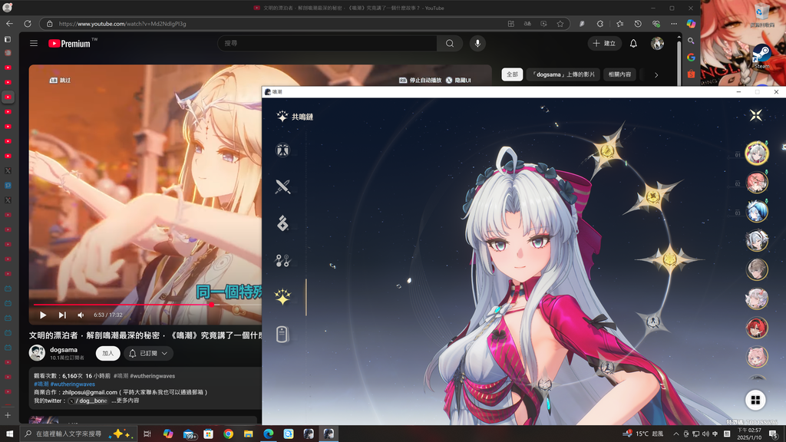Open the Google icon in Edge sidebar
This screenshot has height=442, width=786.
692,57
